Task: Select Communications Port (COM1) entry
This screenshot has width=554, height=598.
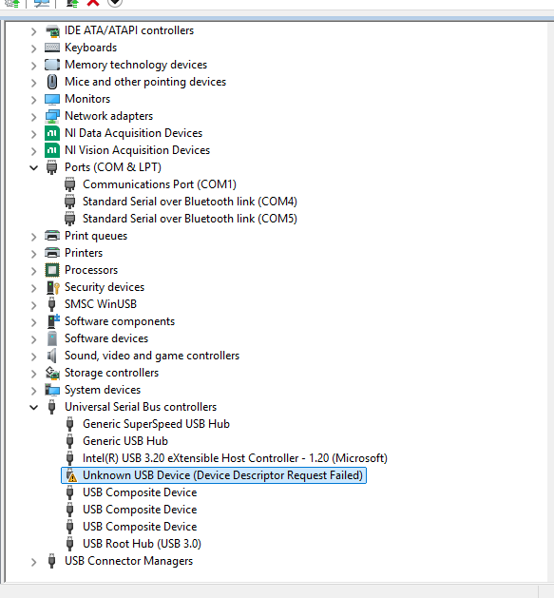Action: (x=160, y=184)
